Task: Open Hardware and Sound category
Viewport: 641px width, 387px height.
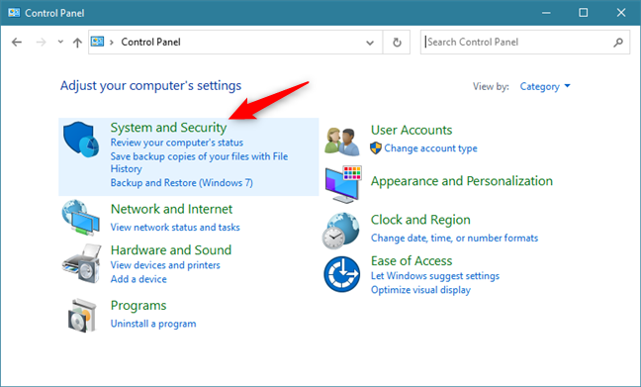Action: 171,250
